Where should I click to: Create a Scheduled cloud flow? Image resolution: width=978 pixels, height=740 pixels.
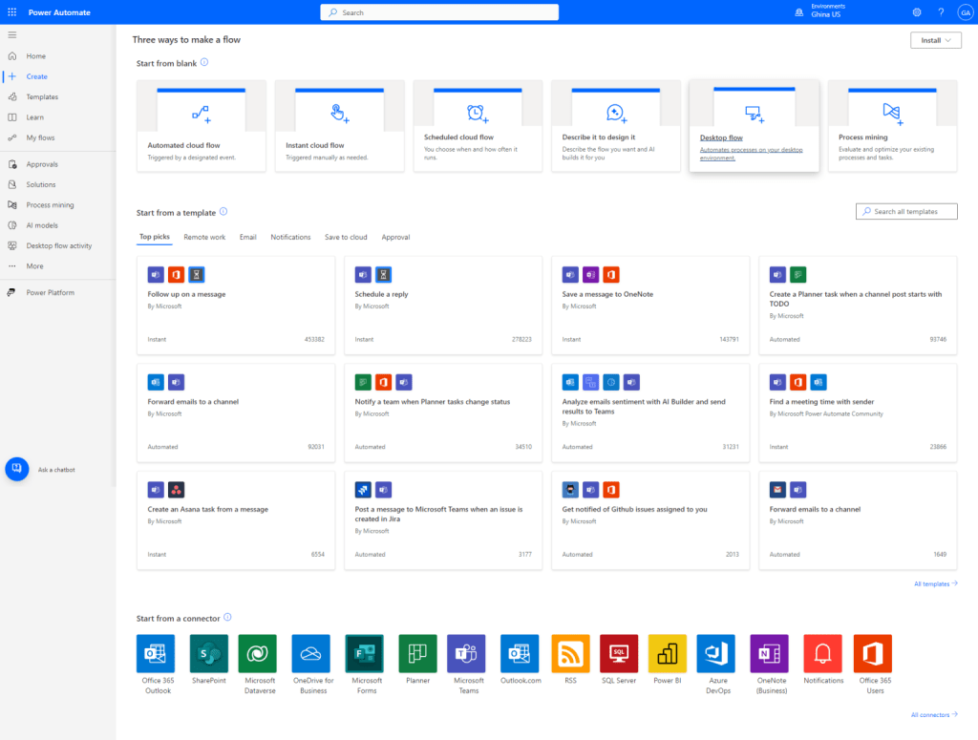click(x=478, y=126)
